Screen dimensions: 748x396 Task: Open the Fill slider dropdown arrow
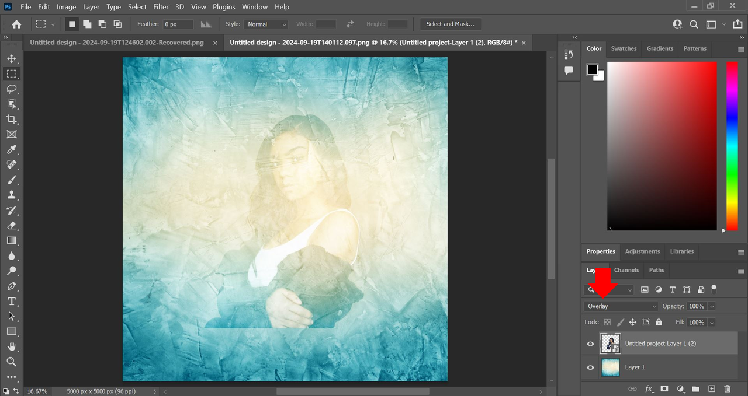coord(712,322)
